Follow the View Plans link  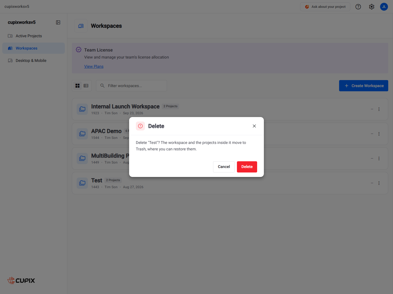(x=94, y=66)
